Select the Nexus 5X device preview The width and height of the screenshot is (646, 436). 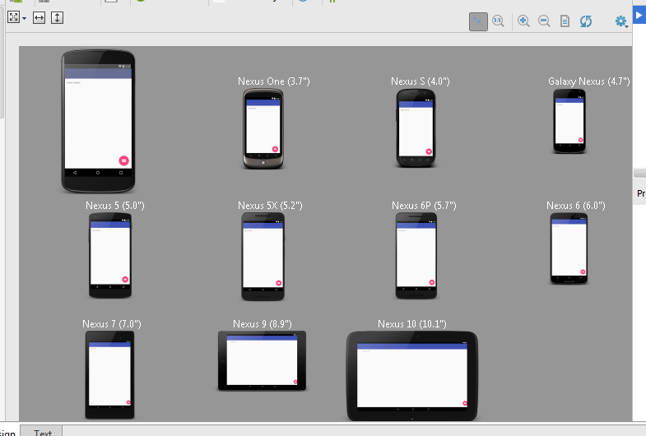pyautogui.click(x=263, y=257)
